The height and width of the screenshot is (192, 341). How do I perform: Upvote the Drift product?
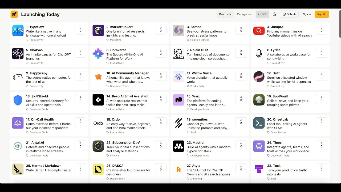[x=321, y=76]
